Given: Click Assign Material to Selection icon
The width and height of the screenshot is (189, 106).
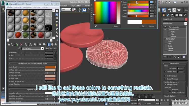Looking at the screenshot, I should click(x=17, y=45).
